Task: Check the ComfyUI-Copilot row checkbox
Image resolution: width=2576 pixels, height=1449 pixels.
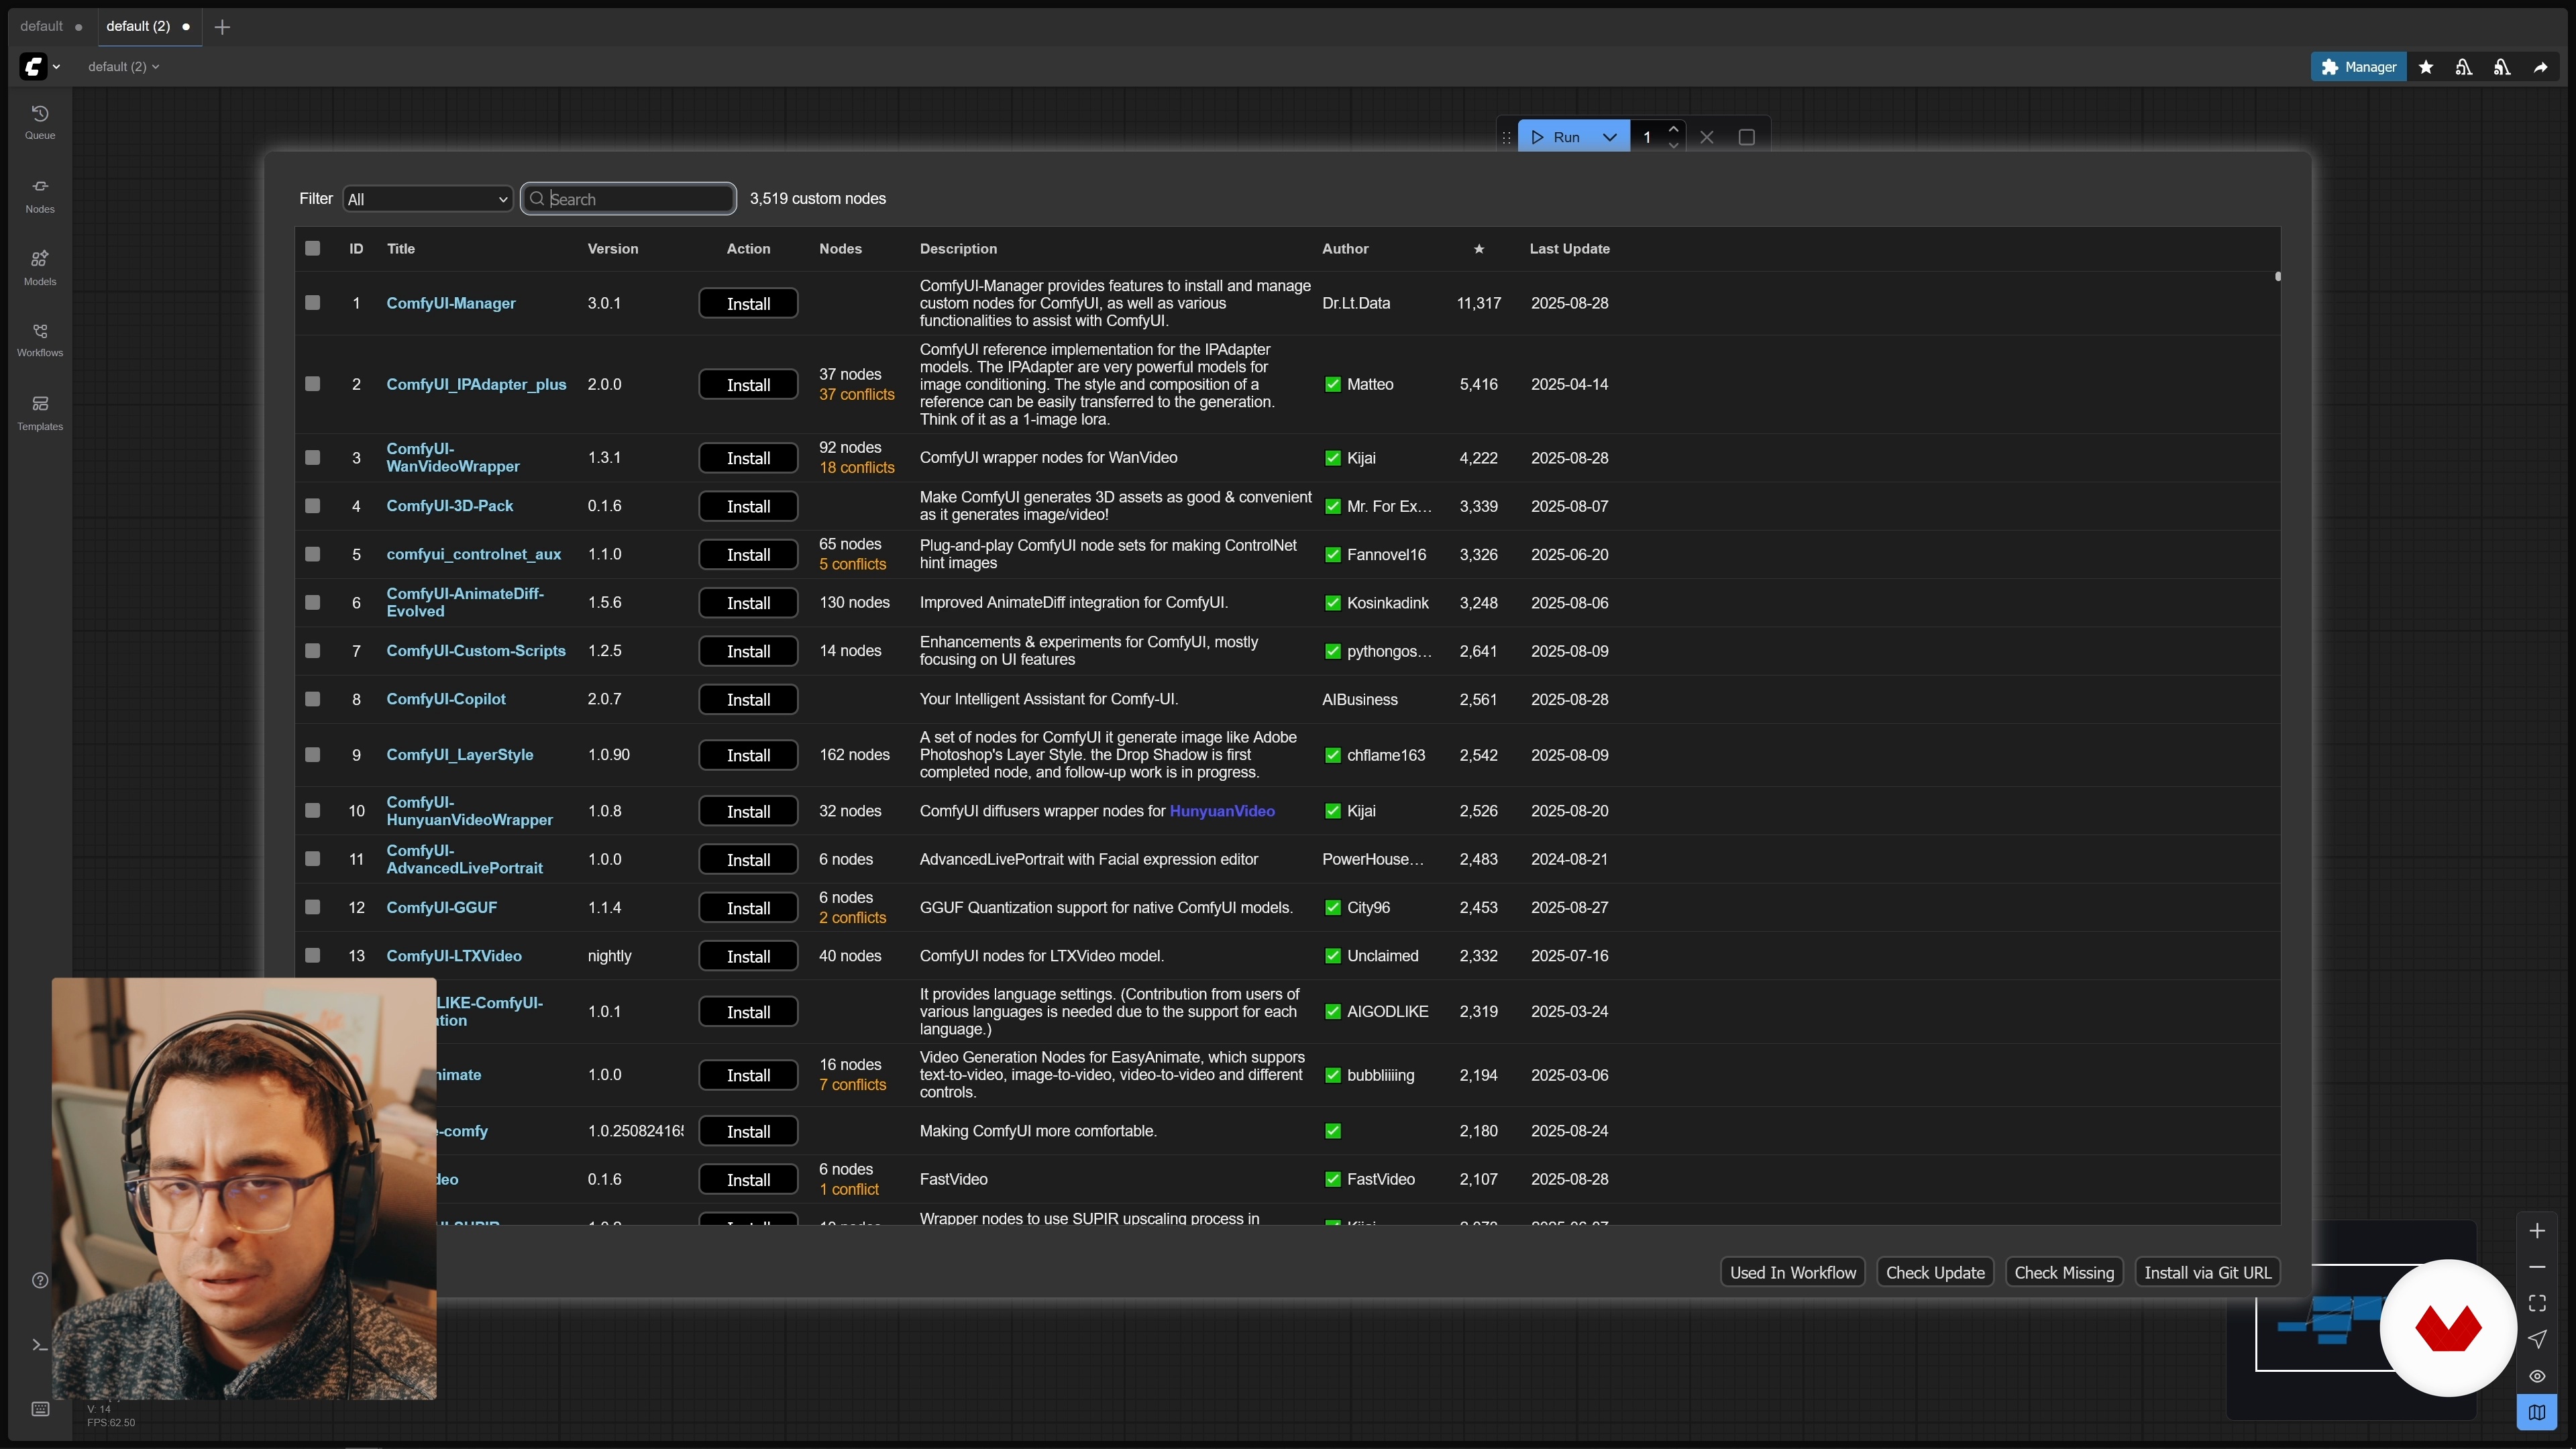Action: pos(313,699)
